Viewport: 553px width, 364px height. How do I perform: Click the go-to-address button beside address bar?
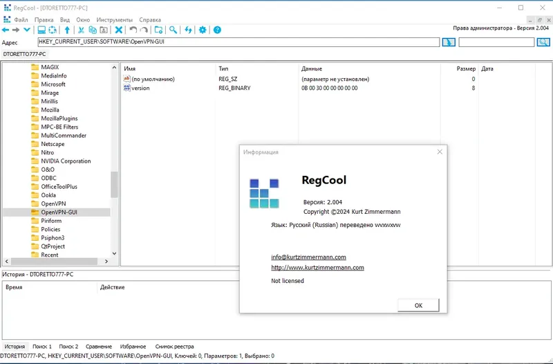(449, 42)
